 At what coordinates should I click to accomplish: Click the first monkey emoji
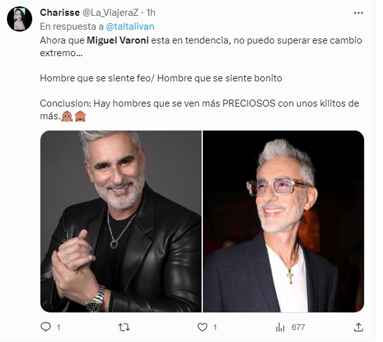click(x=67, y=116)
